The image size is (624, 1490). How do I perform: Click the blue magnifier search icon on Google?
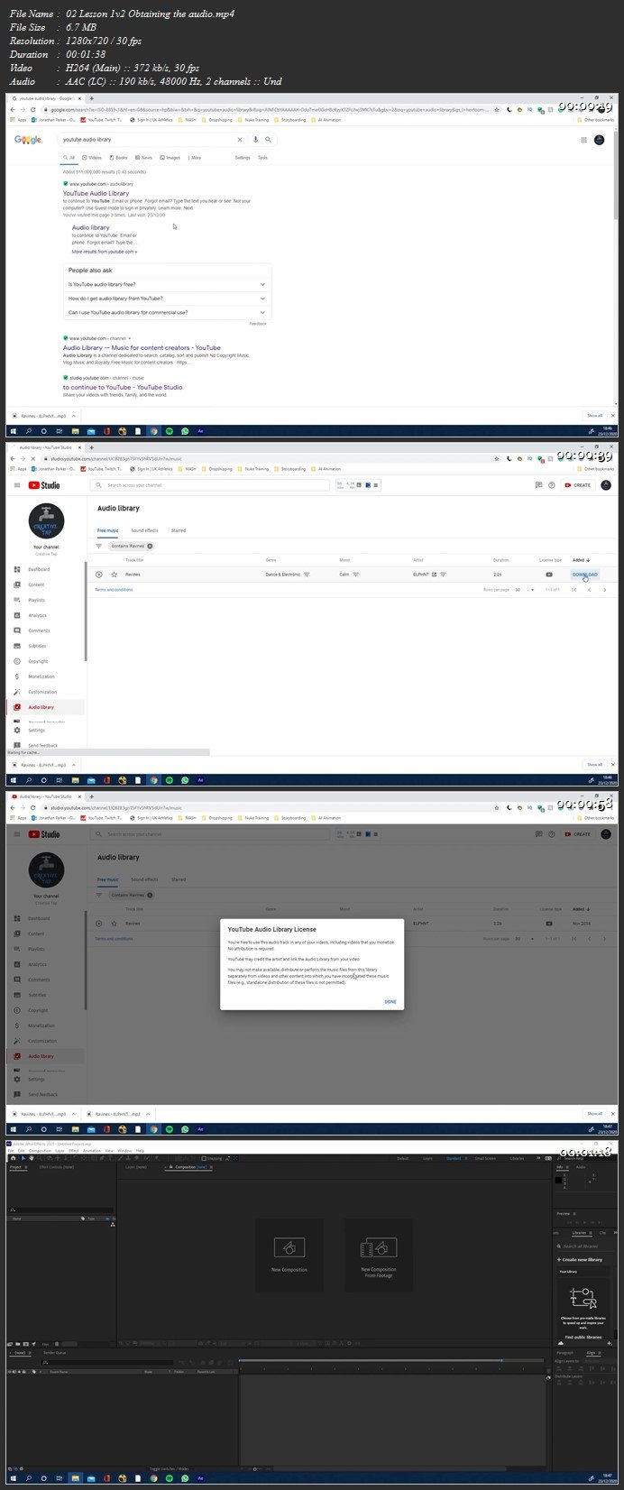click(268, 140)
